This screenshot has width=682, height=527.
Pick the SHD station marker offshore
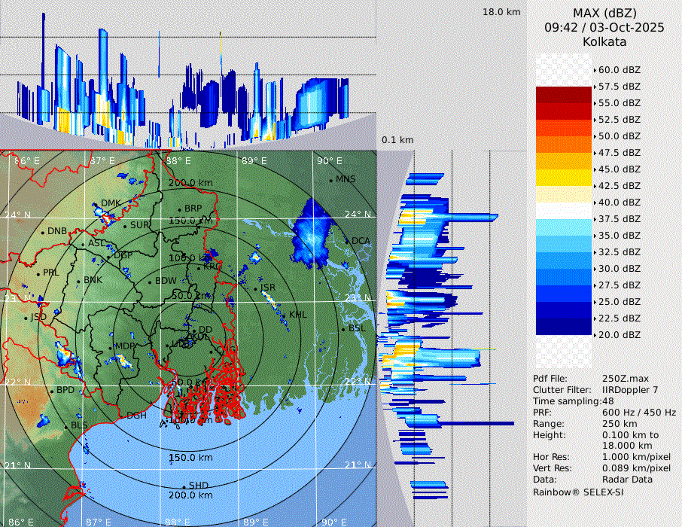click(x=184, y=486)
